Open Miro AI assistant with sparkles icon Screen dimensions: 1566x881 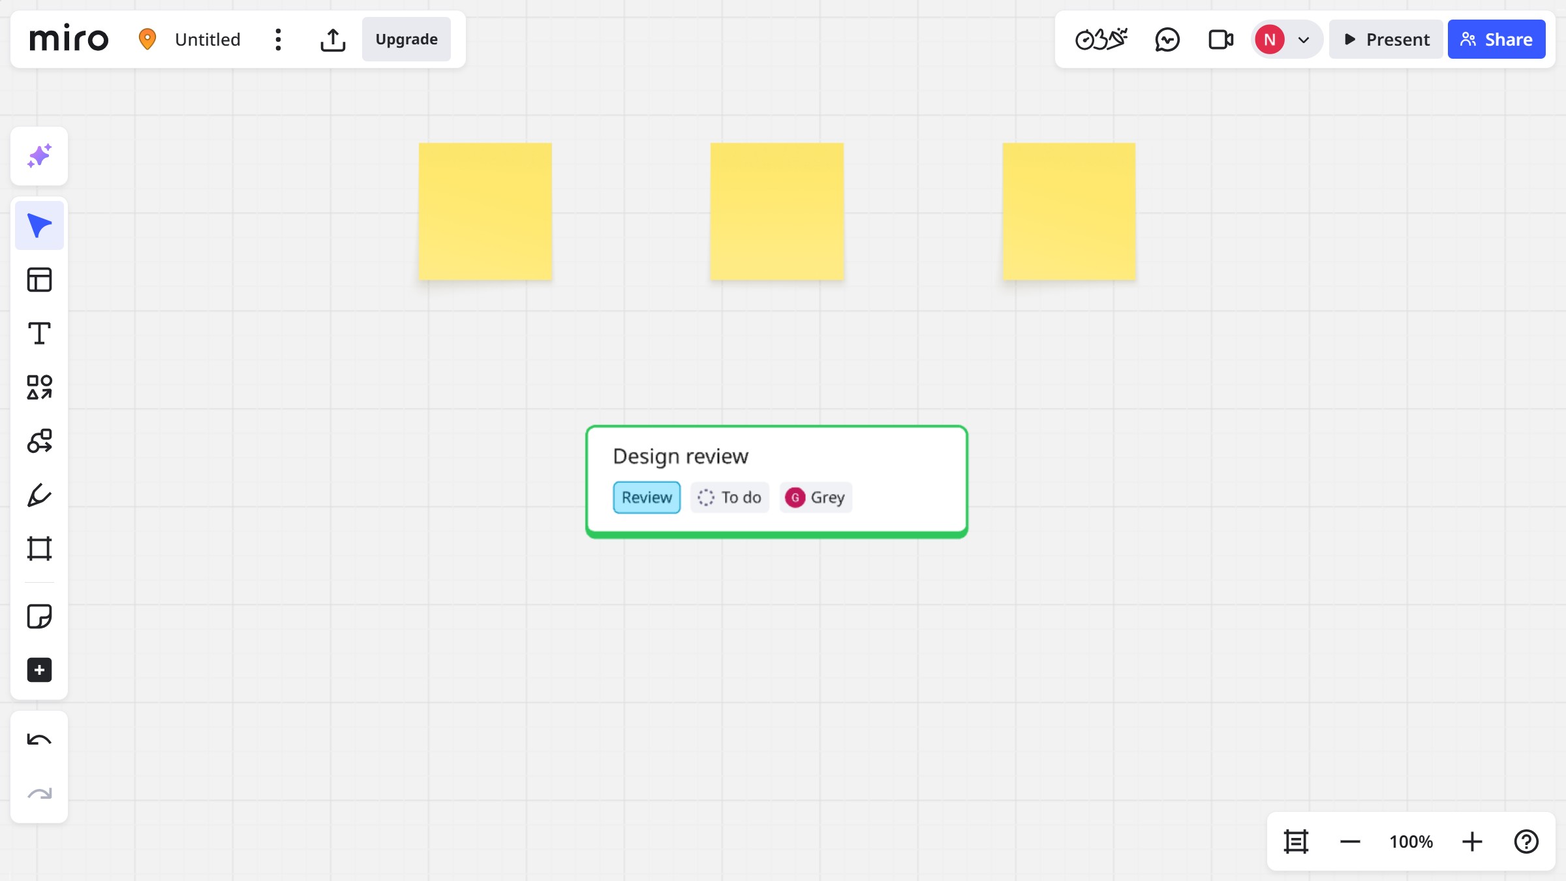point(38,156)
